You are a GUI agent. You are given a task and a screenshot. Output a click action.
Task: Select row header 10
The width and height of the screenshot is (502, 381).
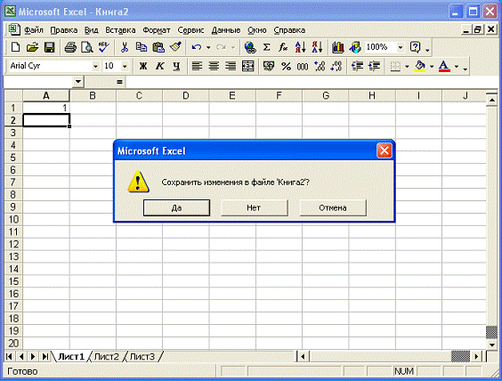pos(13,219)
